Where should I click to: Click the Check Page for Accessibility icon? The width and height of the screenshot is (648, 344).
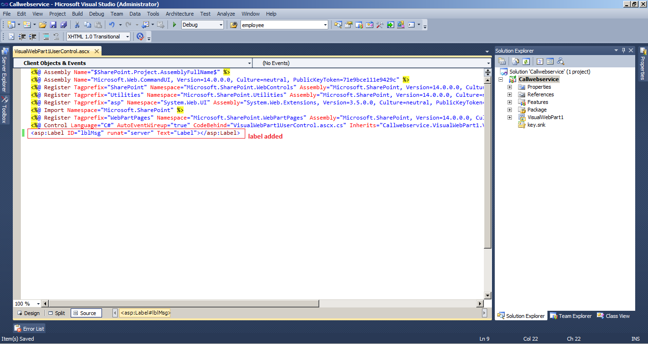click(140, 37)
